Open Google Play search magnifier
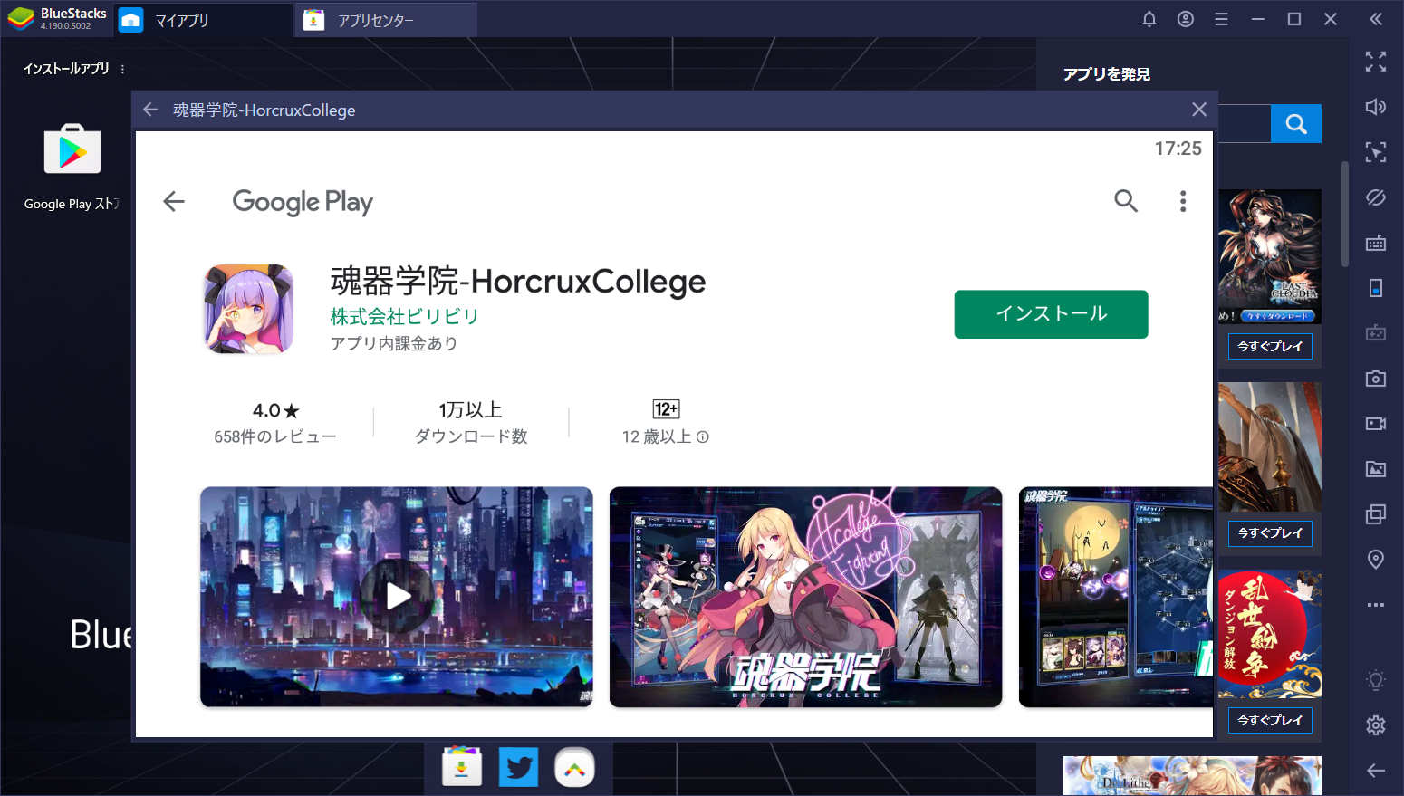 coord(1126,201)
